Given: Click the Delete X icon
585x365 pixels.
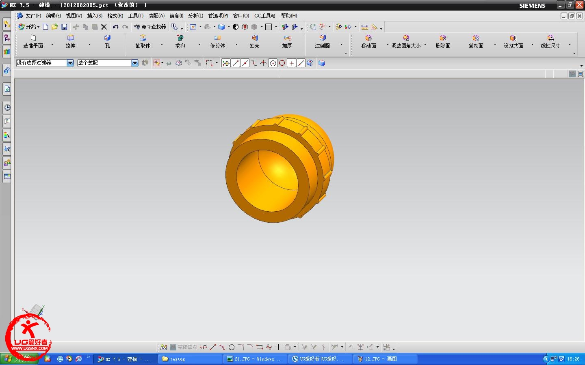Looking at the screenshot, I should point(104,27).
